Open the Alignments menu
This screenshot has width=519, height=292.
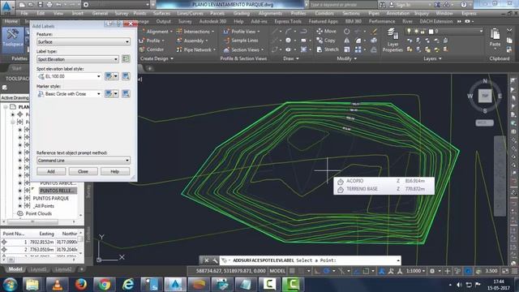coord(270,14)
